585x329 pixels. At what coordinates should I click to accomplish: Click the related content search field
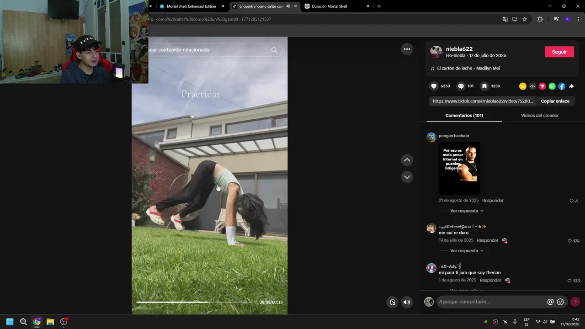pos(208,50)
